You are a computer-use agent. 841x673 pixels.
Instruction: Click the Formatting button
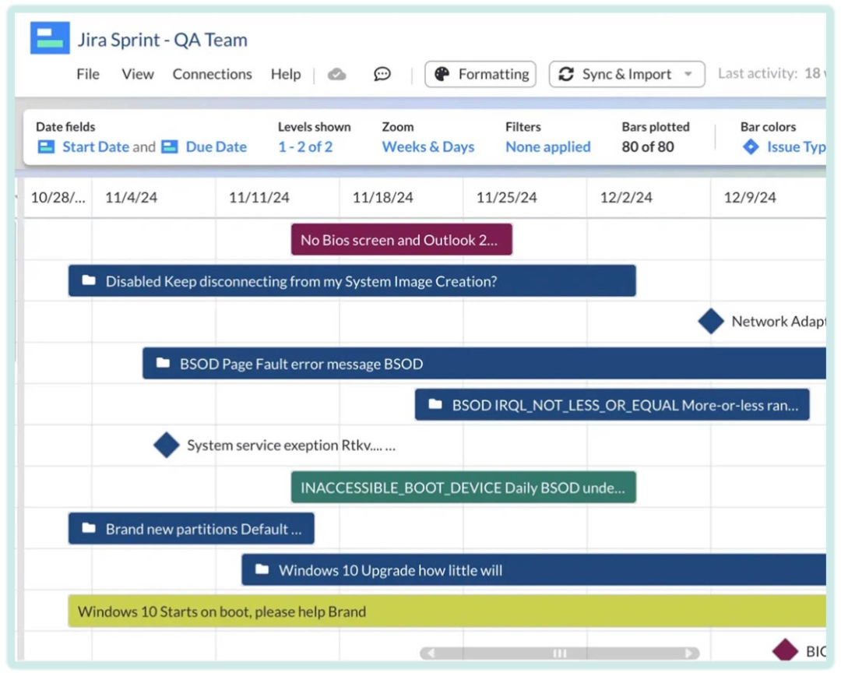point(480,74)
